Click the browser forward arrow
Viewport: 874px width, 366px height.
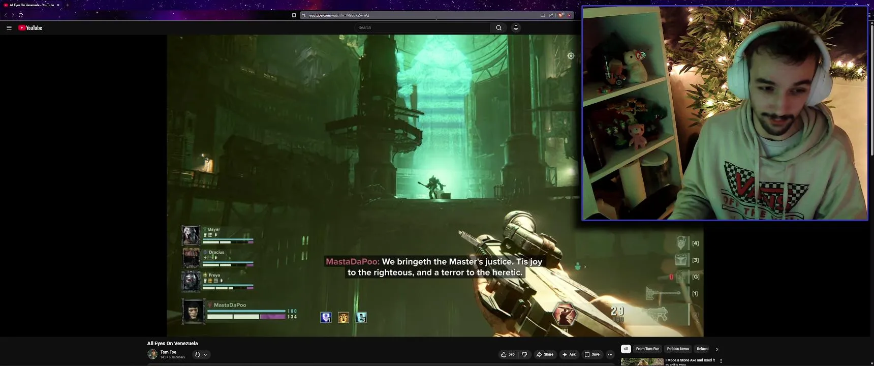pyautogui.click(x=13, y=15)
